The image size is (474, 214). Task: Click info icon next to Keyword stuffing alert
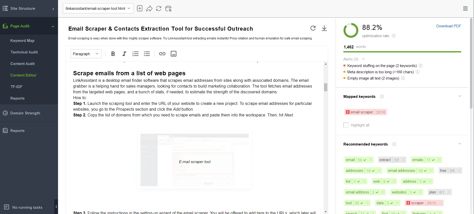pyautogui.click(x=421, y=66)
